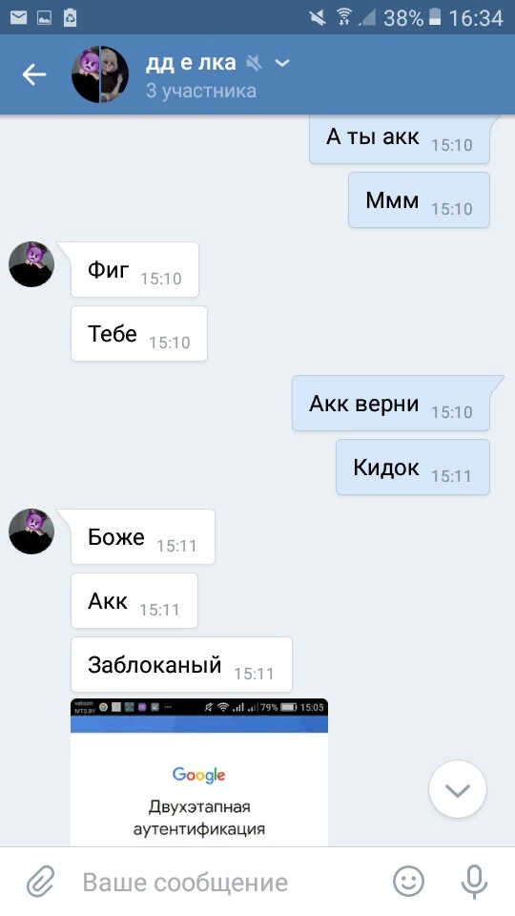
Task: Tap the scroll-to-bottom round chevron button
Action: click(x=457, y=790)
